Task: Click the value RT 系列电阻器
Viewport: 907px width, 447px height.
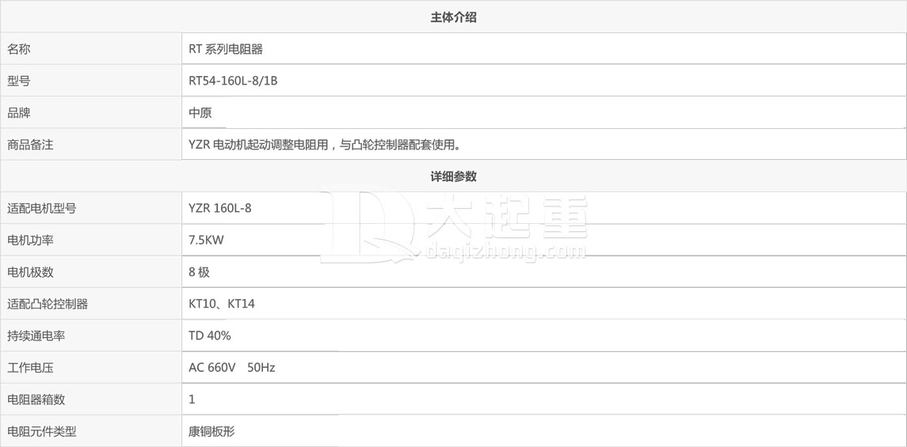Action: 226,49
